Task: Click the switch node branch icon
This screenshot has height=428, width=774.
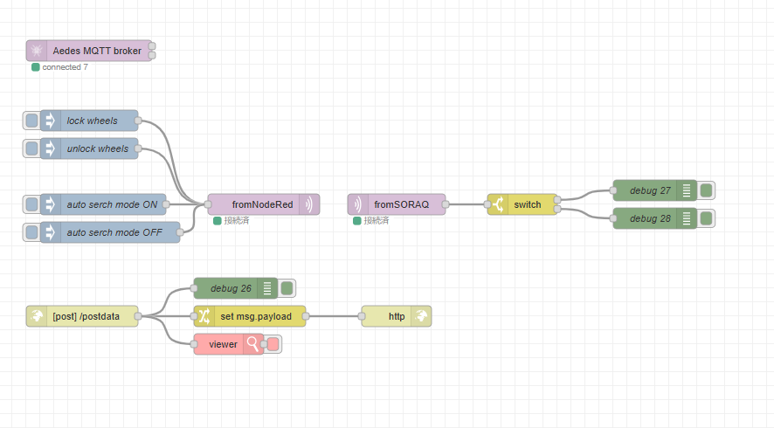Action: [498, 204]
